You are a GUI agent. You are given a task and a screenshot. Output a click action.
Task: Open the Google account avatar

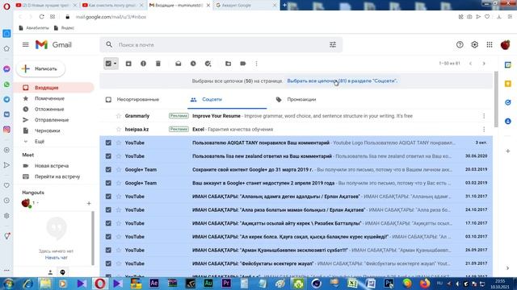coord(505,45)
